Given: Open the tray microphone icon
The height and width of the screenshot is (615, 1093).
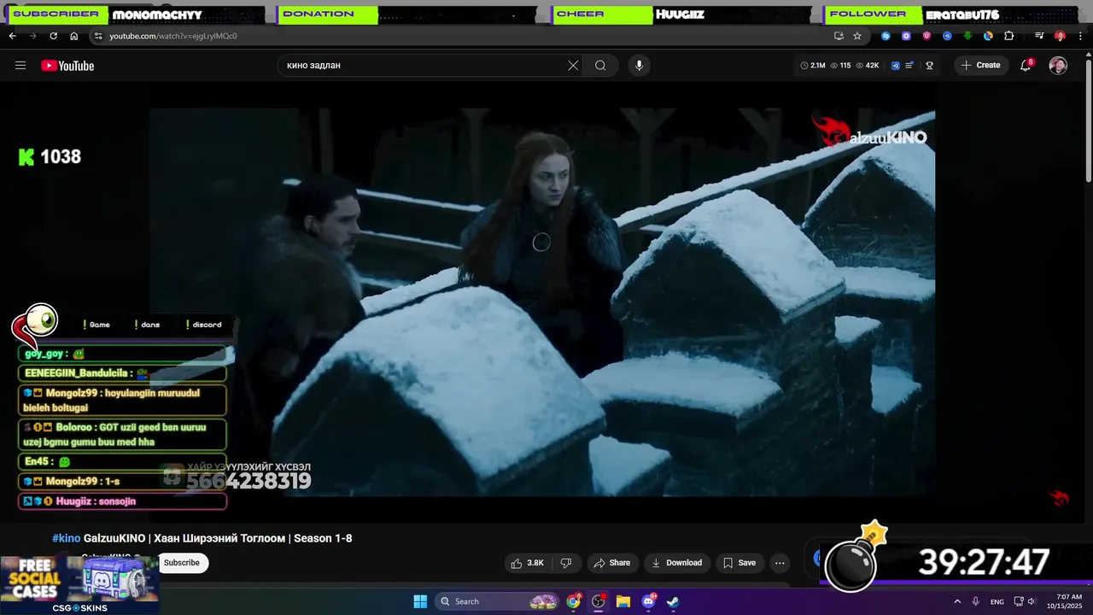Looking at the screenshot, I should coord(975,601).
